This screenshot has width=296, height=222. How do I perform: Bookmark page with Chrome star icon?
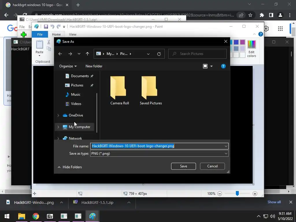pos(250,15)
